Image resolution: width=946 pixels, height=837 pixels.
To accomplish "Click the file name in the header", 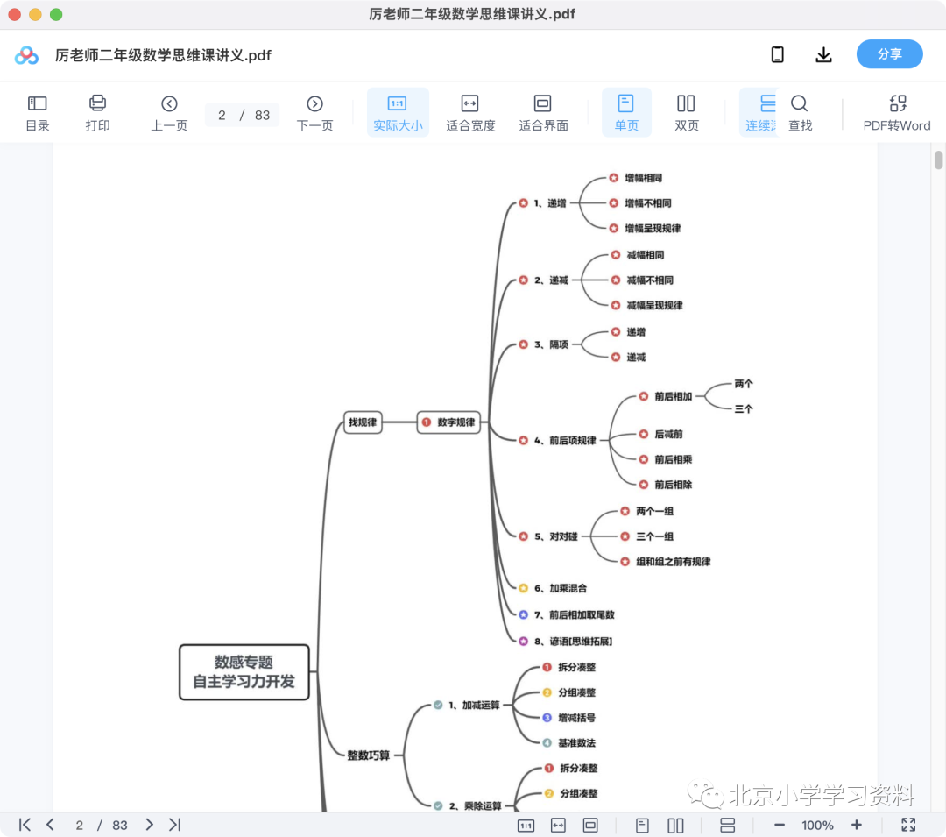I will (163, 55).
